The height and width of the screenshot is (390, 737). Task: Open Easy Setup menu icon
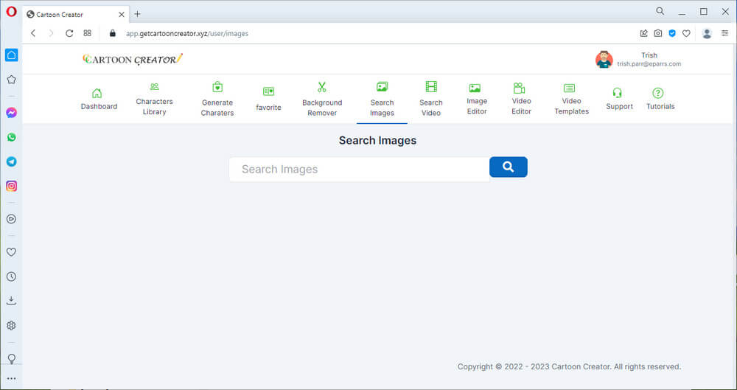coord(725,33)
